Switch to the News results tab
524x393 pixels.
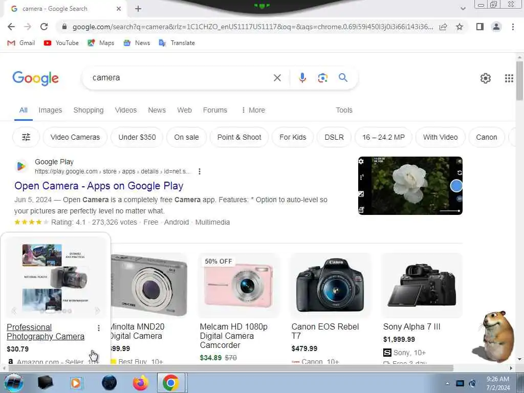157,111
